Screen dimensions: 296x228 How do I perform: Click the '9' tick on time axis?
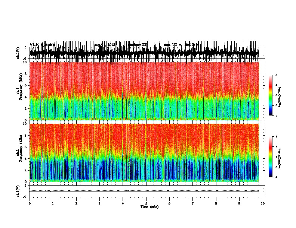tap(239, 203)
